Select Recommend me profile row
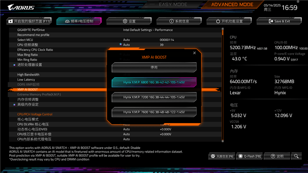This screenshot has height=173, width=308. point(115,35)
